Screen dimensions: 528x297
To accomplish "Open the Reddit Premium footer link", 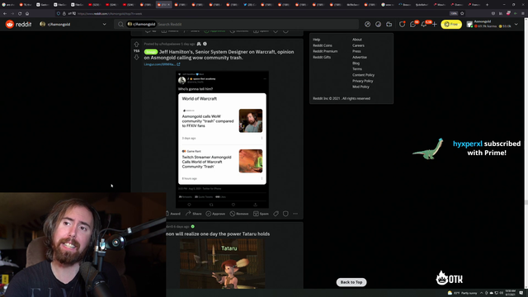I will (x=325, y=51).
